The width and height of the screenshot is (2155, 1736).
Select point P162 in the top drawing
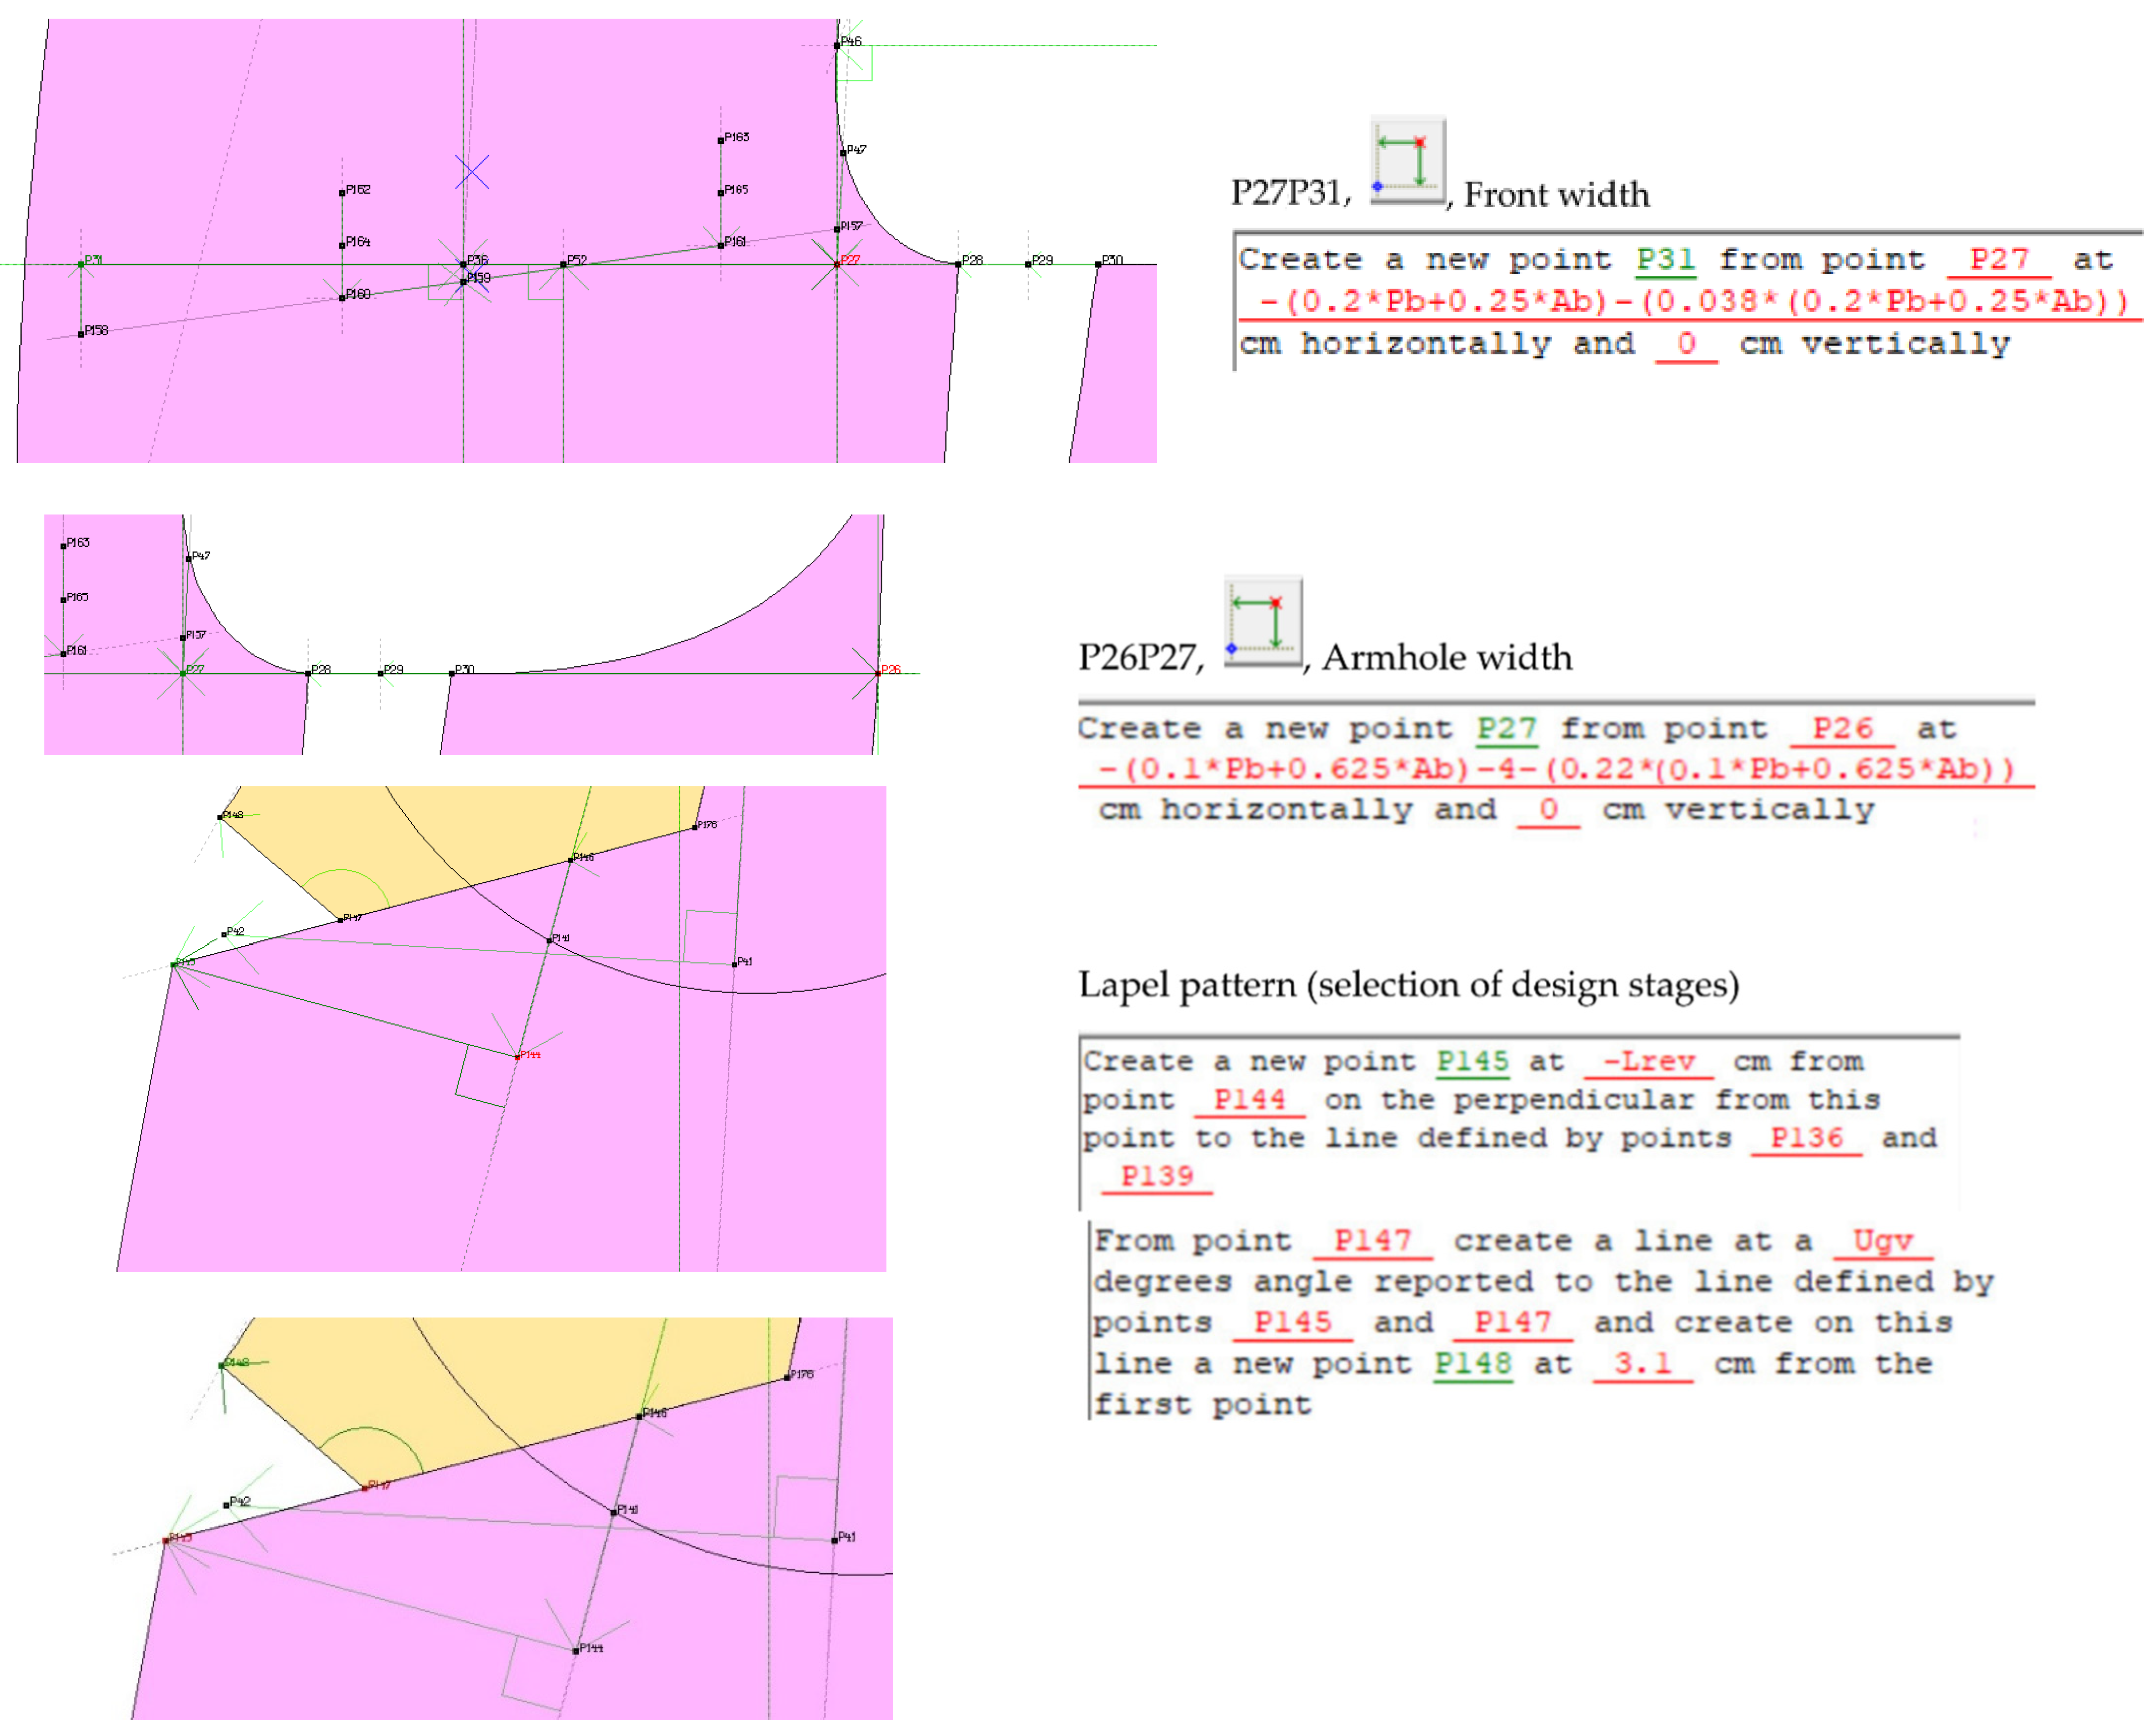(x=342, y=193)
